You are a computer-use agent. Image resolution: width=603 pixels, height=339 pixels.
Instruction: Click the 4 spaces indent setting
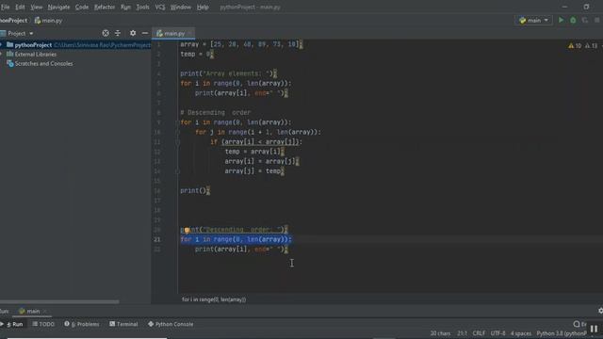[x=521, y=333]
